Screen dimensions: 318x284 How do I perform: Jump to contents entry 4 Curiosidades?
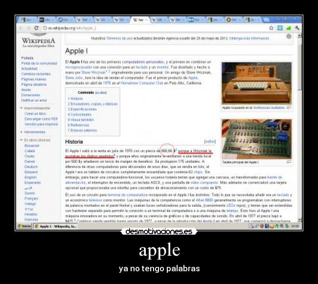click(x=80, y=114)
